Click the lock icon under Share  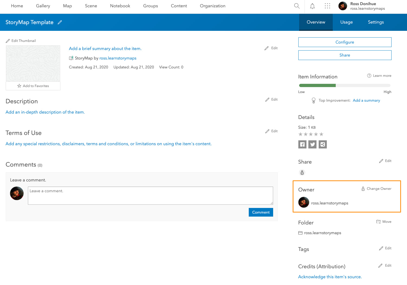point(302,173)
